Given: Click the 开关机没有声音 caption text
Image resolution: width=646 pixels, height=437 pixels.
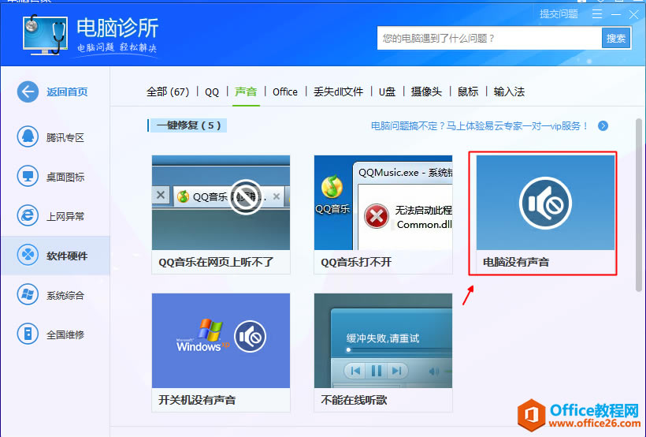Looking at the screenshot, I should tap(197, 400).
